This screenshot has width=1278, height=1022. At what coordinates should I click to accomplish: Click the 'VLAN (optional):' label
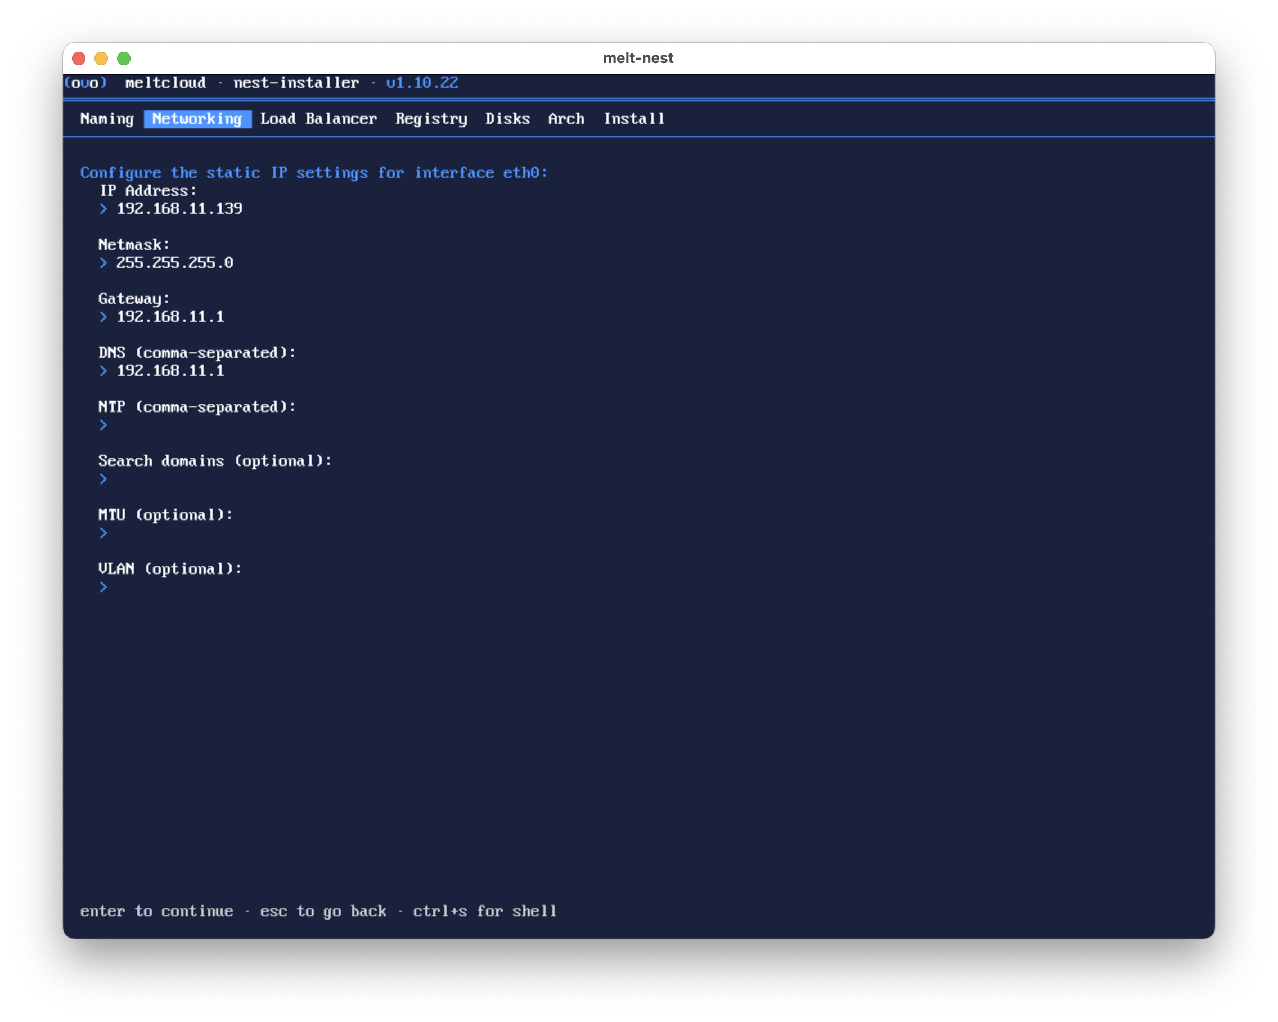pyautogui.click(x=170, y=568)
